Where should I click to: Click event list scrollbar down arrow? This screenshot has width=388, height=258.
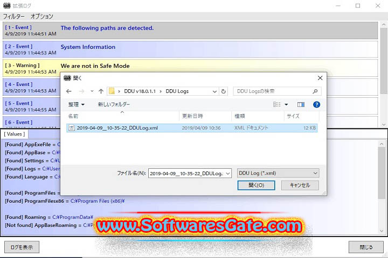pyautogui.click(x=384, y=125)
